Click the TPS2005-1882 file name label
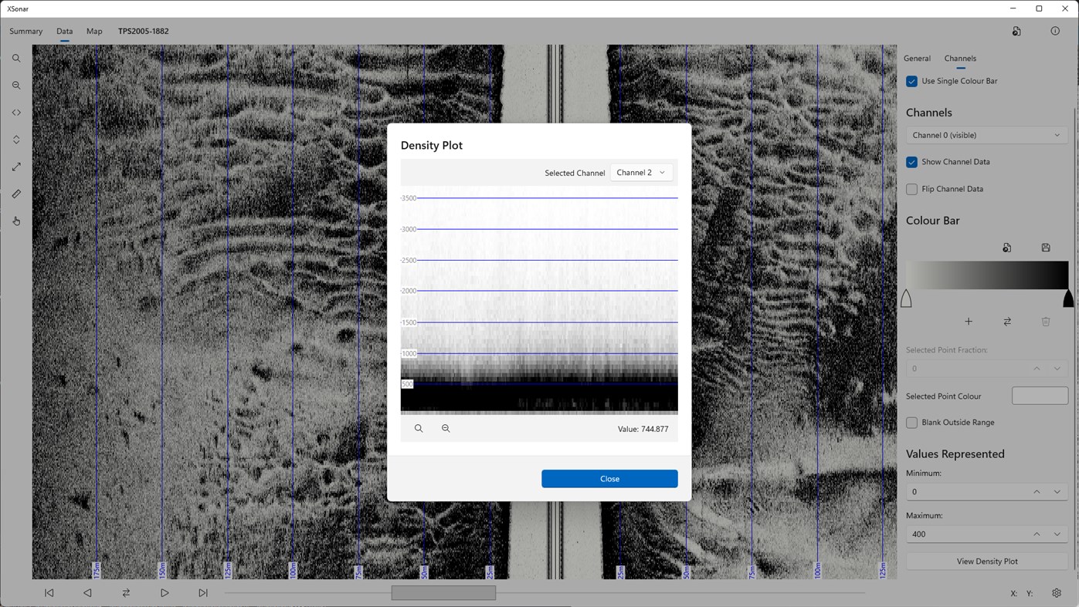The width and height of the screenshot is (1079, 607). (143, 32)
